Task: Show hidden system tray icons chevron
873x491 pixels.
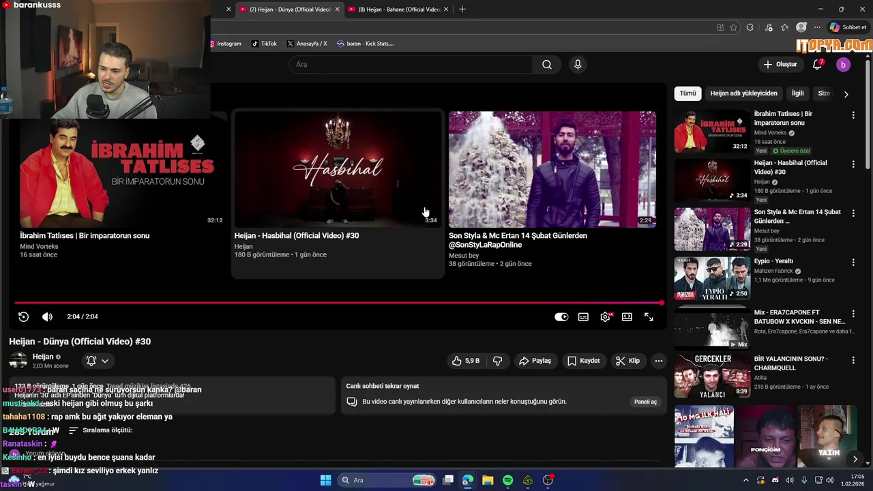Action: [x=745, y=480]
